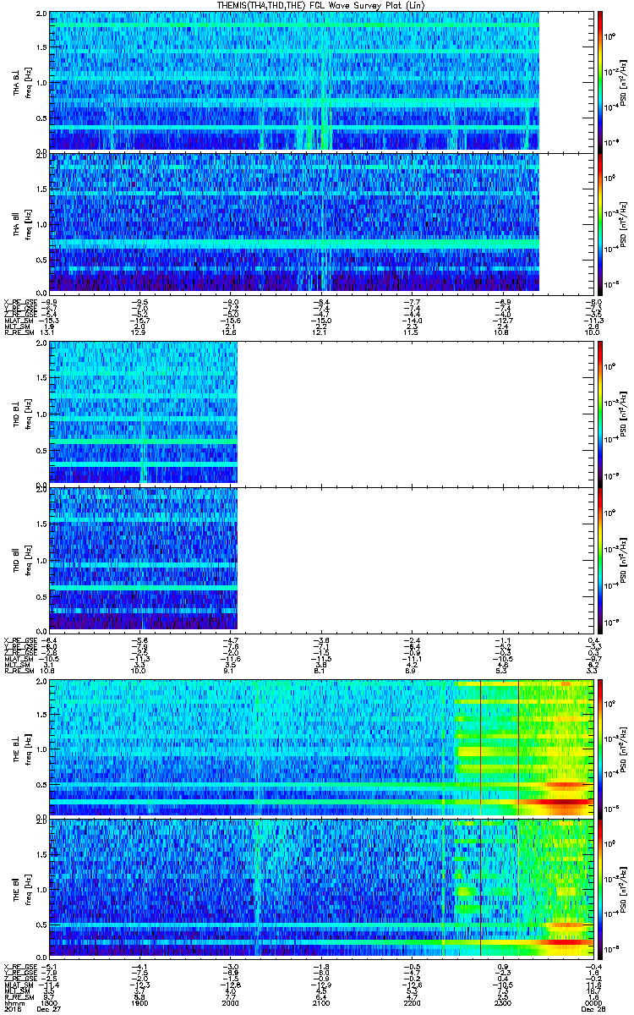Click the THA BL spectrogram panel

click(322, 81)
